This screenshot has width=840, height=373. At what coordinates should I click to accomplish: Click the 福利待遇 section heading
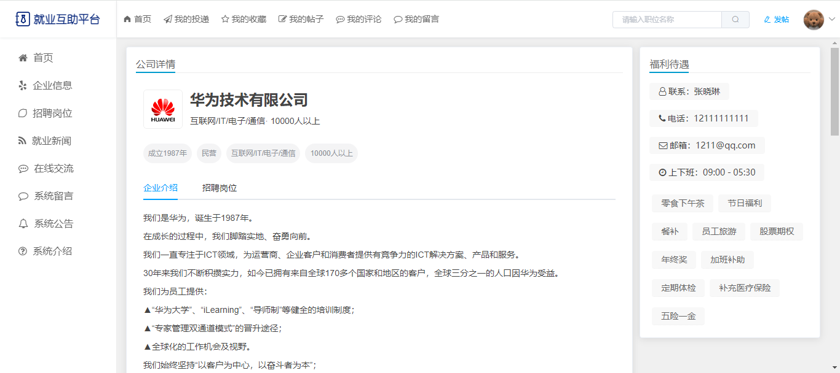[x=669, y=64]
